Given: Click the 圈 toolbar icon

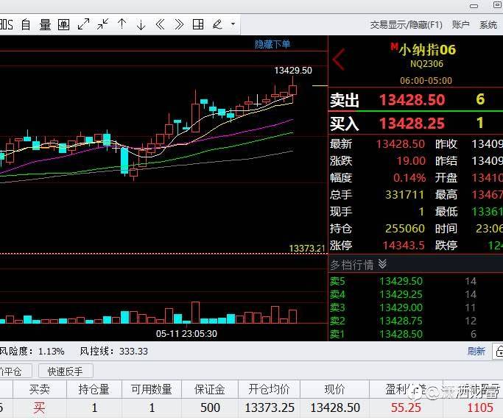Looking at the screenshot, I should (63, 24).
